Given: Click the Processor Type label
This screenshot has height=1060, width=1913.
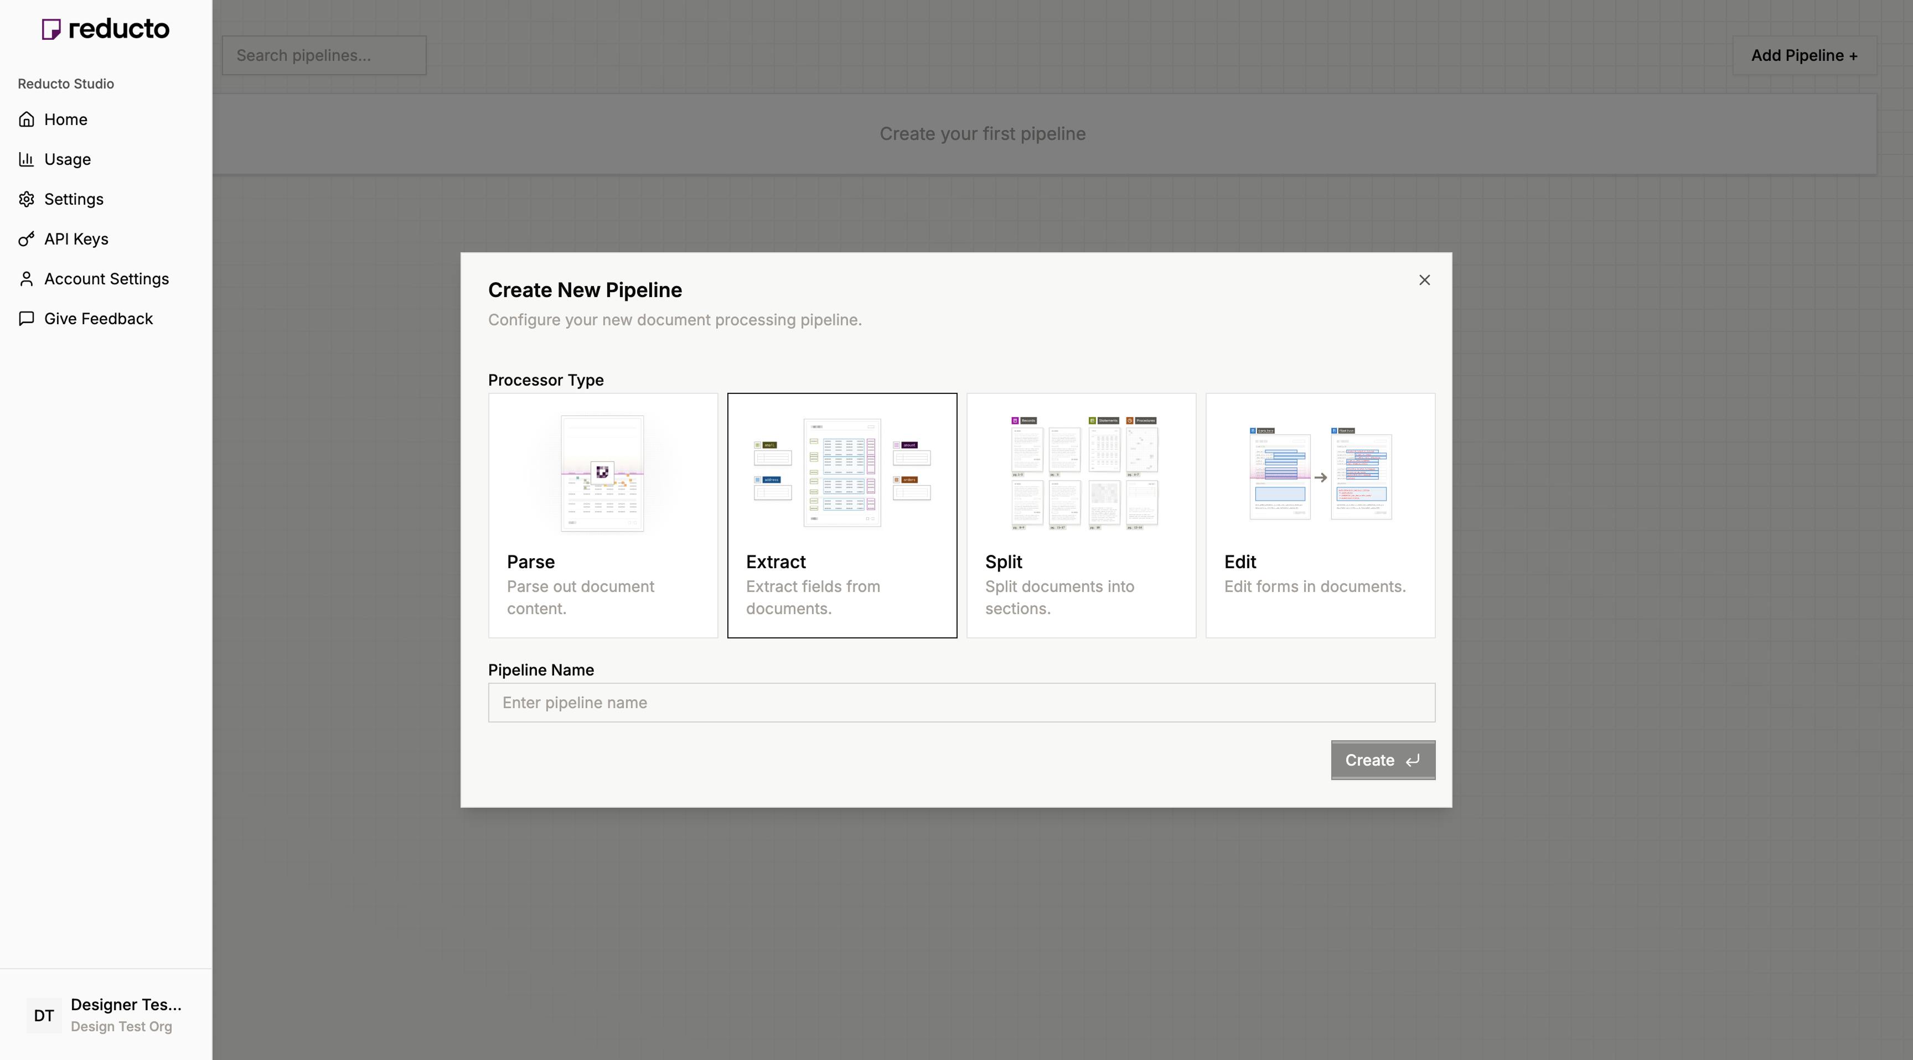Looking at the screenshot, I should 546,380.
